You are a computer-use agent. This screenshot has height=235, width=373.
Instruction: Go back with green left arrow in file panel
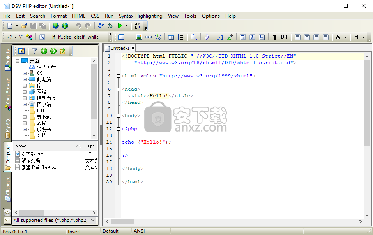point(44,51)
